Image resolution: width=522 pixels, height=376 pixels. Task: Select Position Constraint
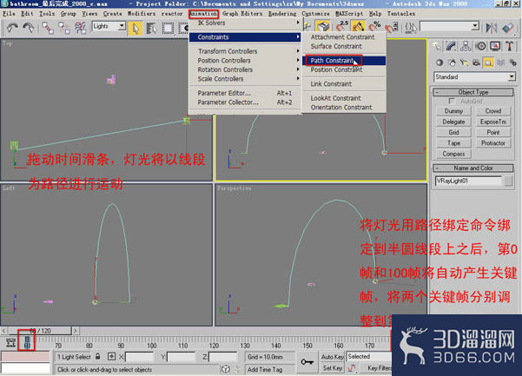tap(344, 69)
